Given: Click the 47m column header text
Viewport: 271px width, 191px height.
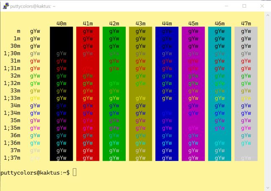Looking at the screenshot, I should pos(246,23).
